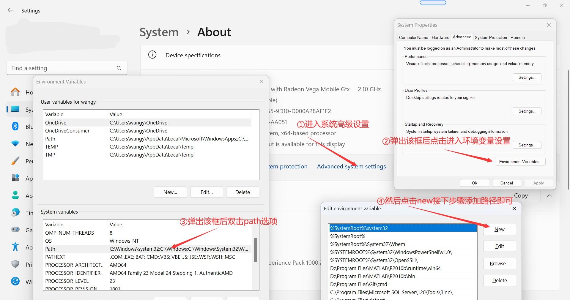Click in the Find a setting field
This screenshot has width=570, height=300.
coord(67,68)
